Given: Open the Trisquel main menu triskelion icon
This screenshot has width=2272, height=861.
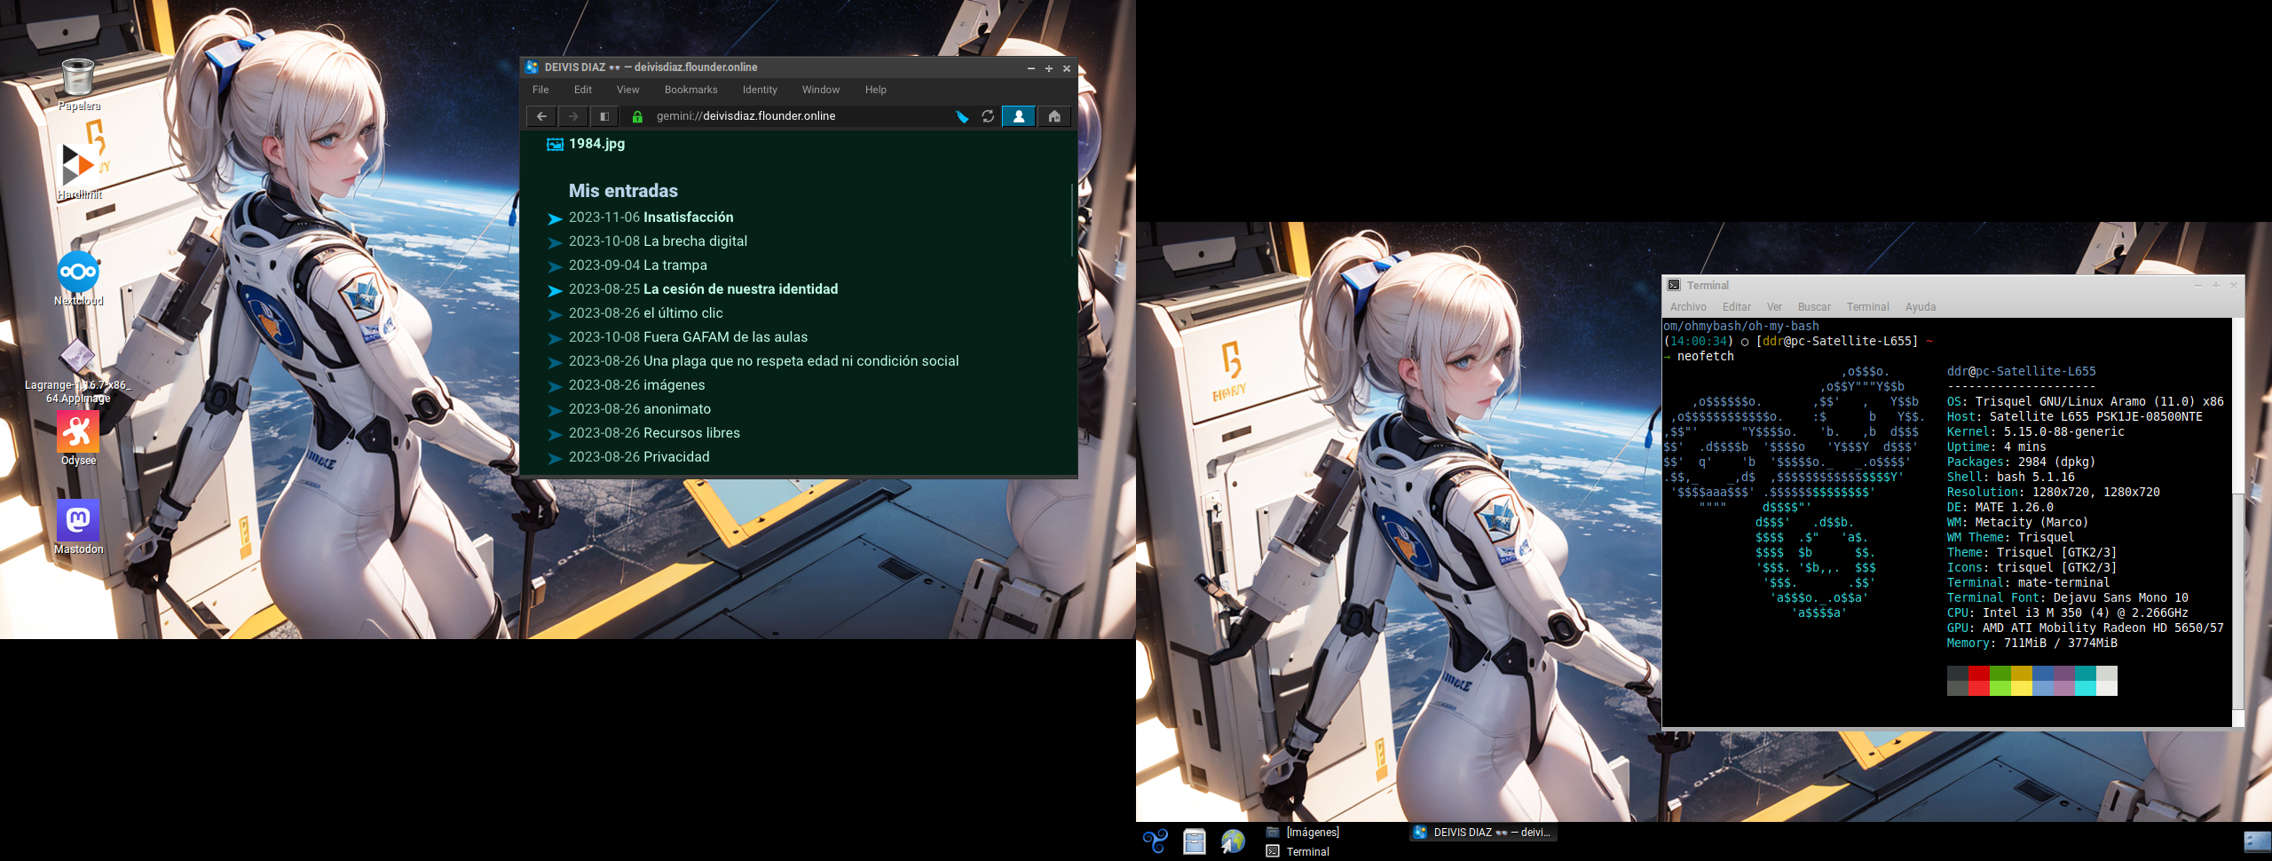Looking at the screenshot, I should pyautogui.click(x=1155, y=841).
